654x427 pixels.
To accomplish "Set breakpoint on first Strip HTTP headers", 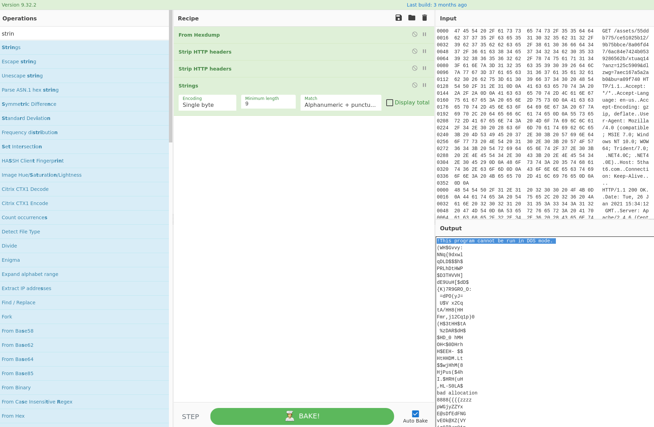I will coord(424,51).
